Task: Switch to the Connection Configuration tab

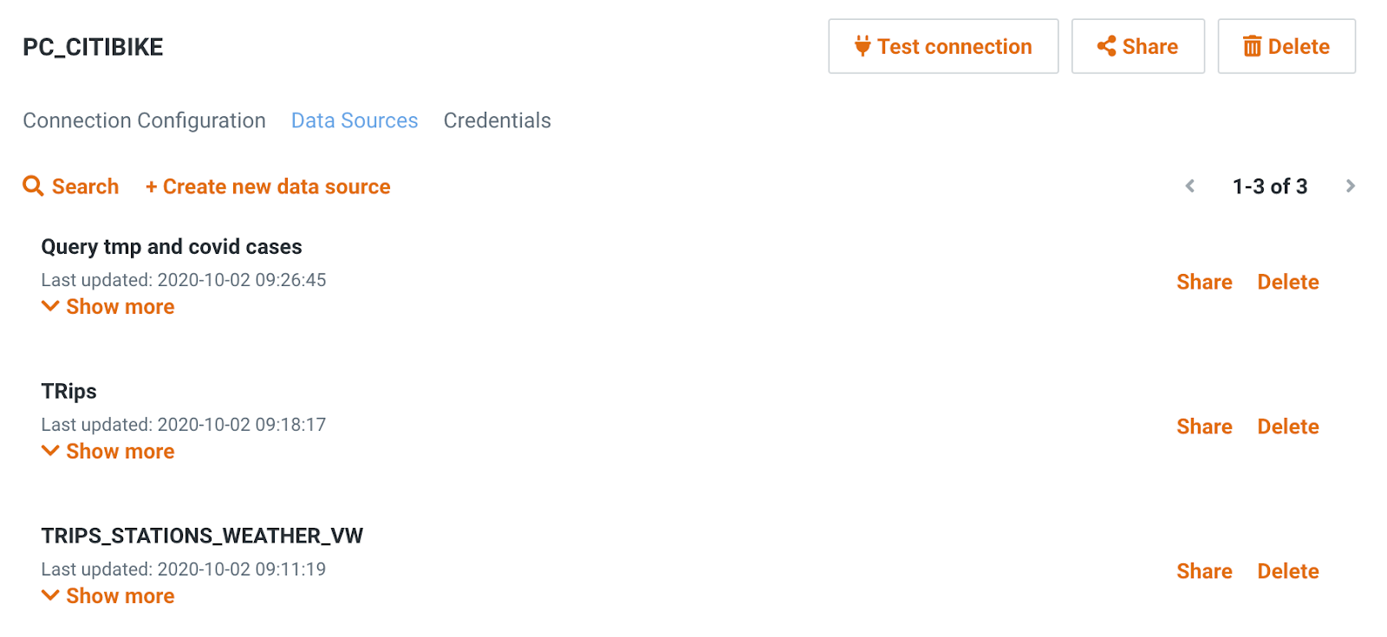Action: [144, 120]
